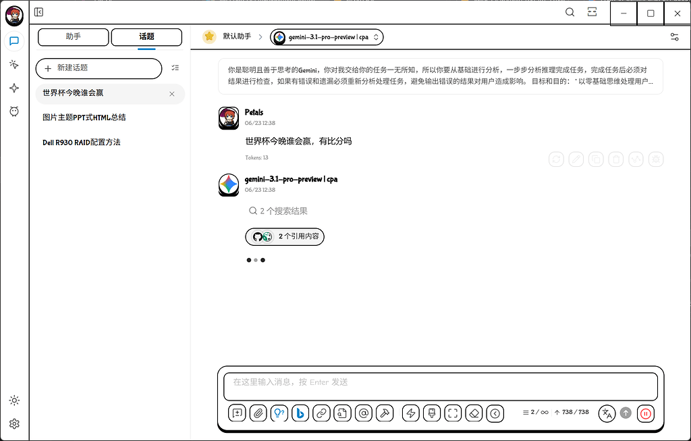Select topic 图片主题PPT式HTML总结
The height and width of the screenshot is (441, 691).
click(110, 118)
